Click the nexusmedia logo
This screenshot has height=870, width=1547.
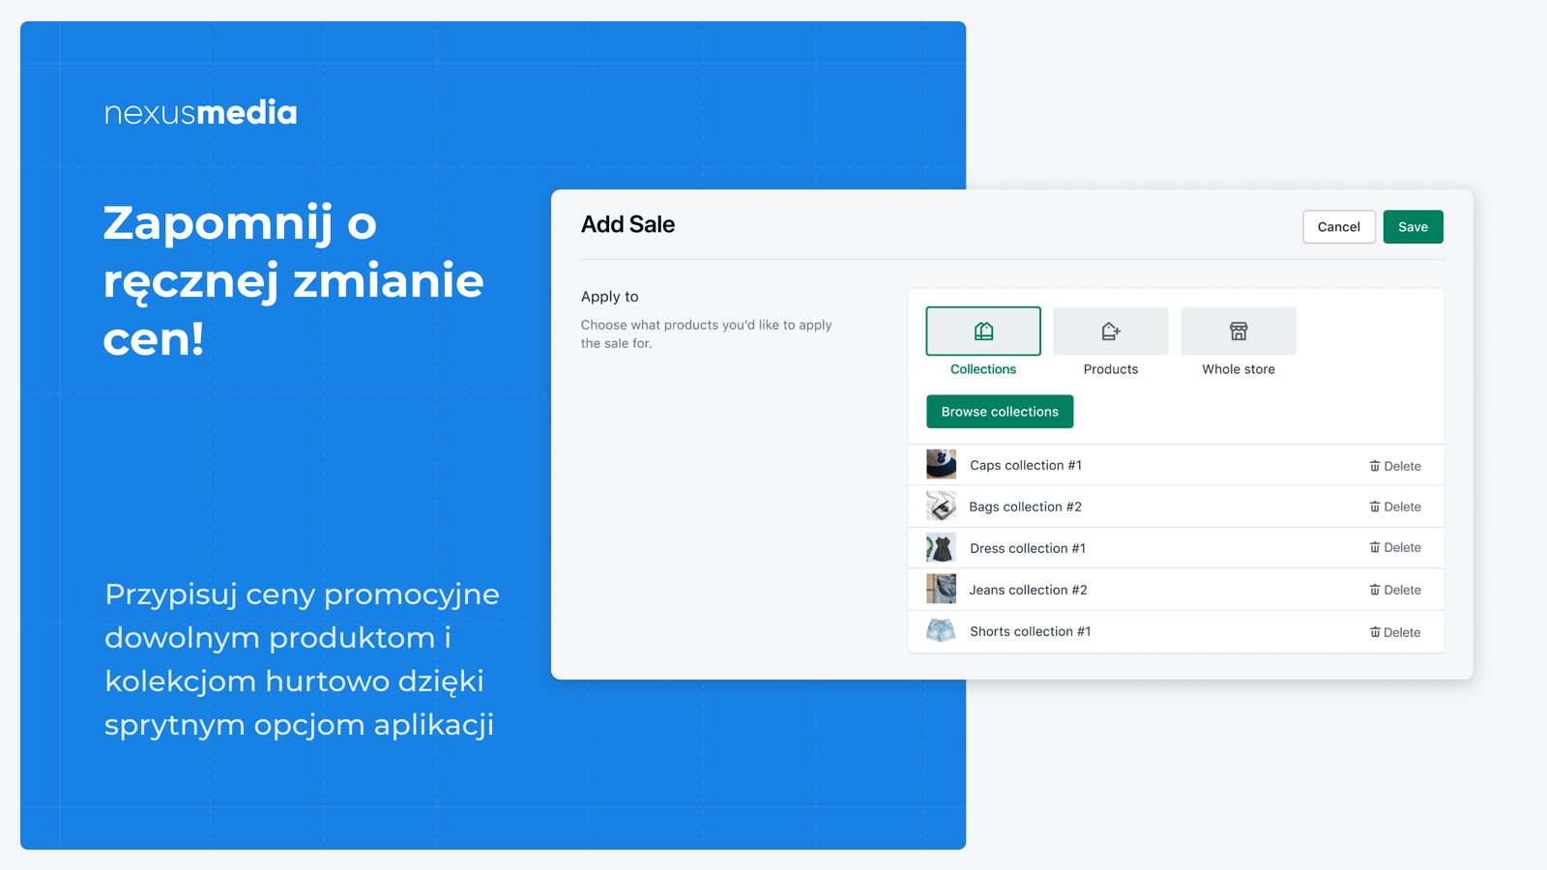click(200, 112)
